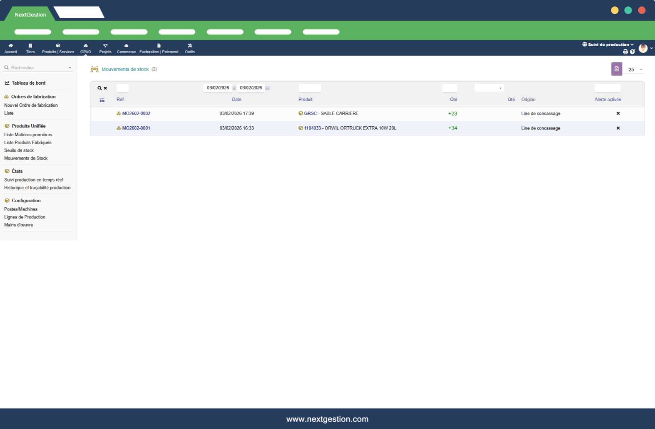This screenshot has width=655, height=429.
Task: Expand the rows-per-page dropdown showing 25
Action: [635, 70]
